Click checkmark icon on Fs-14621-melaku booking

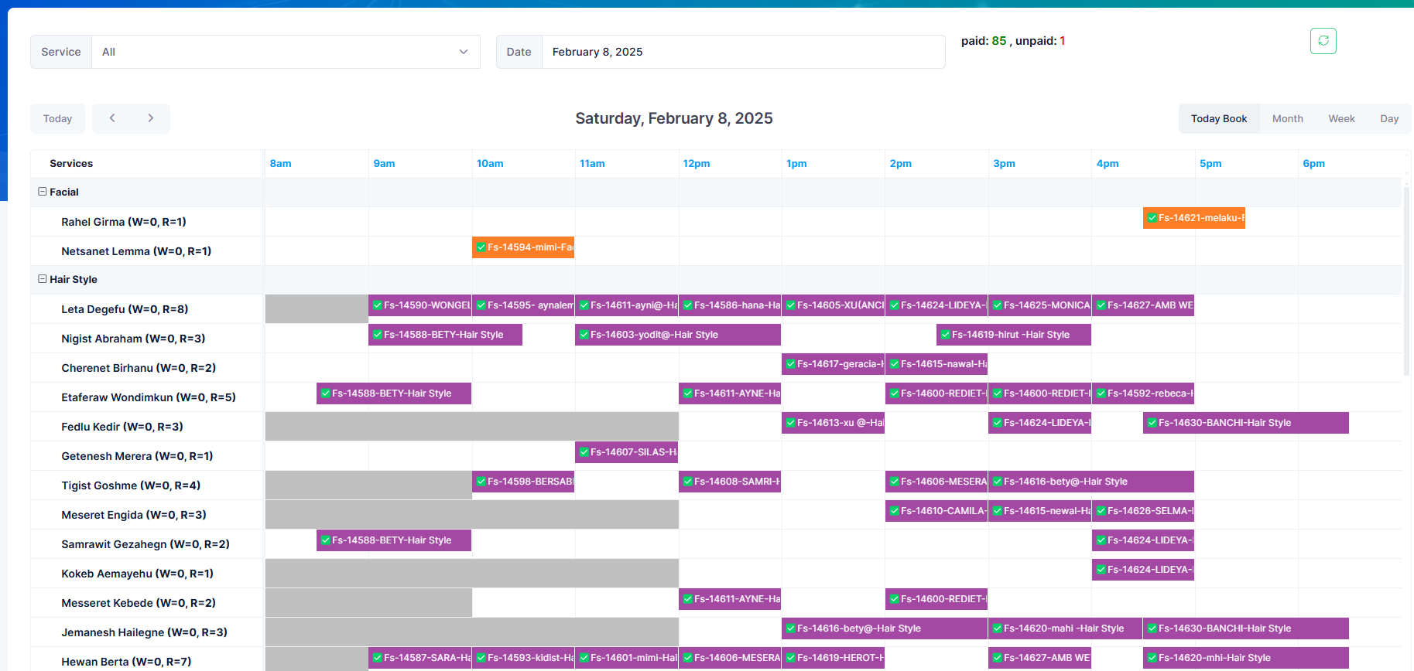pyautogui.click(x=1152, y=218)
